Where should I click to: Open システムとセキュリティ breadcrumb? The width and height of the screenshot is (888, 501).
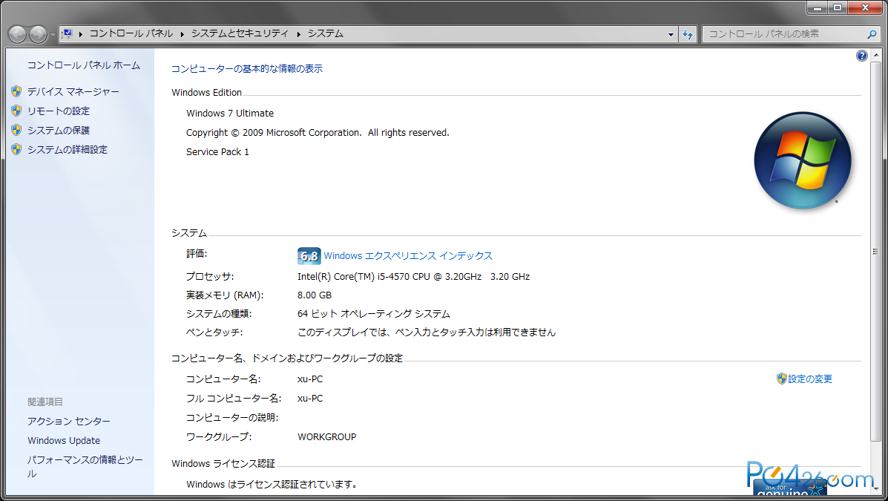(x=240, y=34)
